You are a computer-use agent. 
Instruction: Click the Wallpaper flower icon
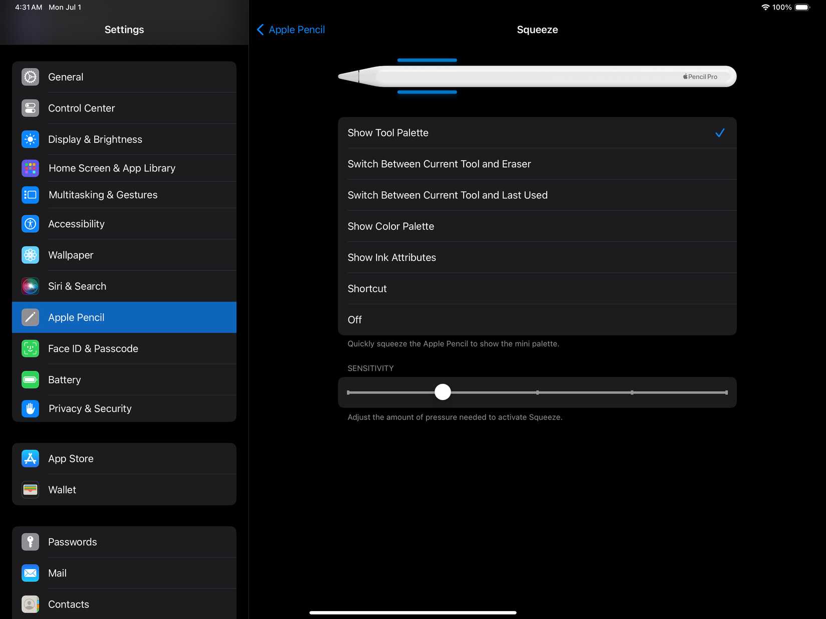[x=31, y=255]
